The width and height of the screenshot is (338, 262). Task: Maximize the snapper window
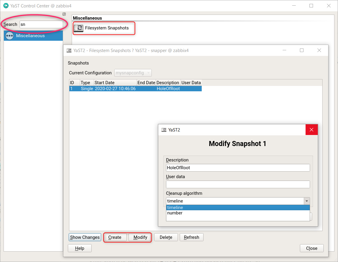302,50
